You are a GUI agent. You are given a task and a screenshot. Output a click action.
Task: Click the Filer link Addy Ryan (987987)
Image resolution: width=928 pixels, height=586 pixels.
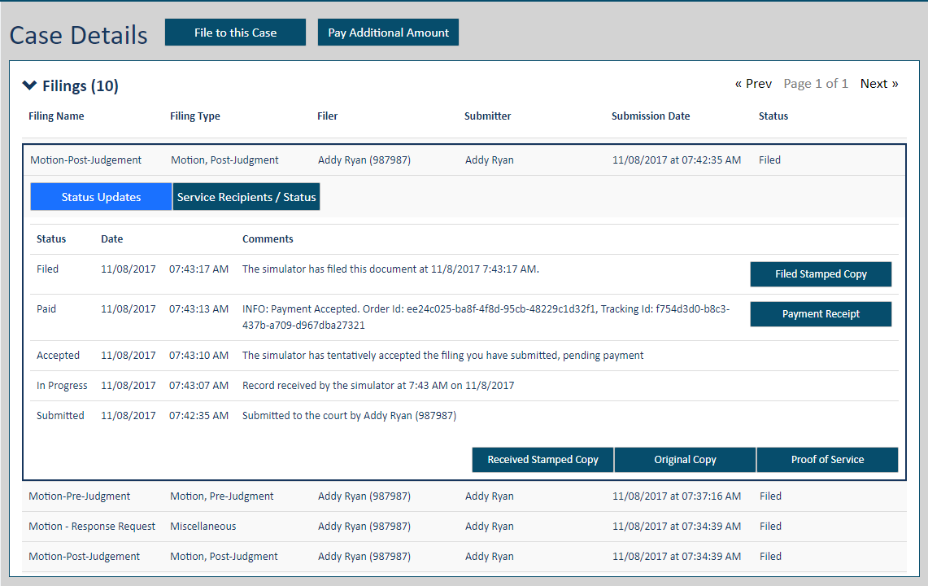pos(364,160)
